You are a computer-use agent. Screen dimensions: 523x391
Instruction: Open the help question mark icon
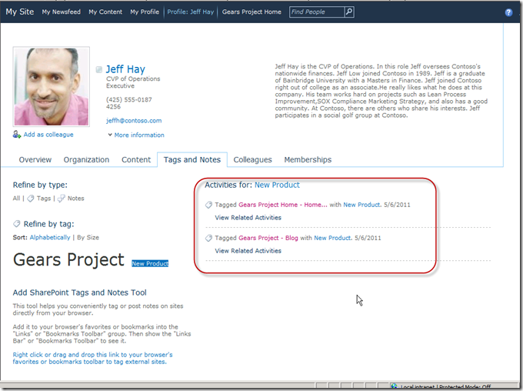click(x=508, y=12)
